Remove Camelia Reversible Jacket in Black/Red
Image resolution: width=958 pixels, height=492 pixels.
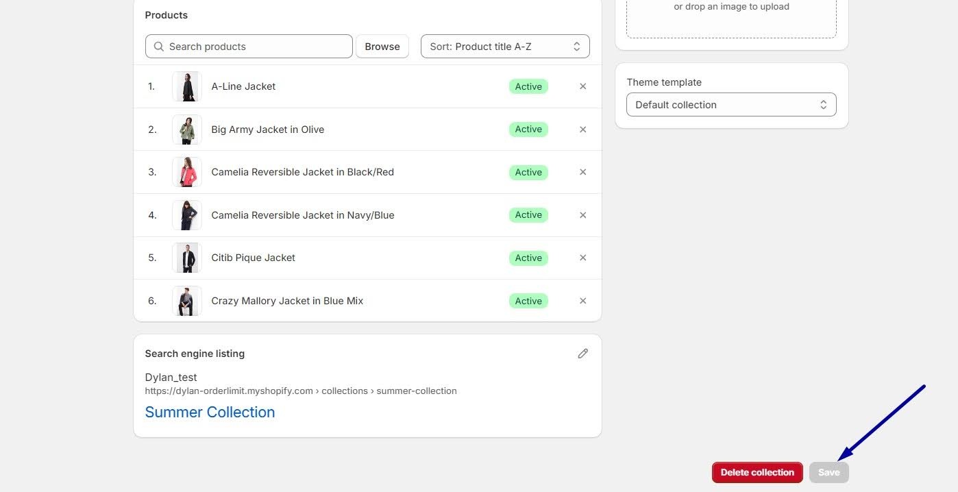coord(582,172)
